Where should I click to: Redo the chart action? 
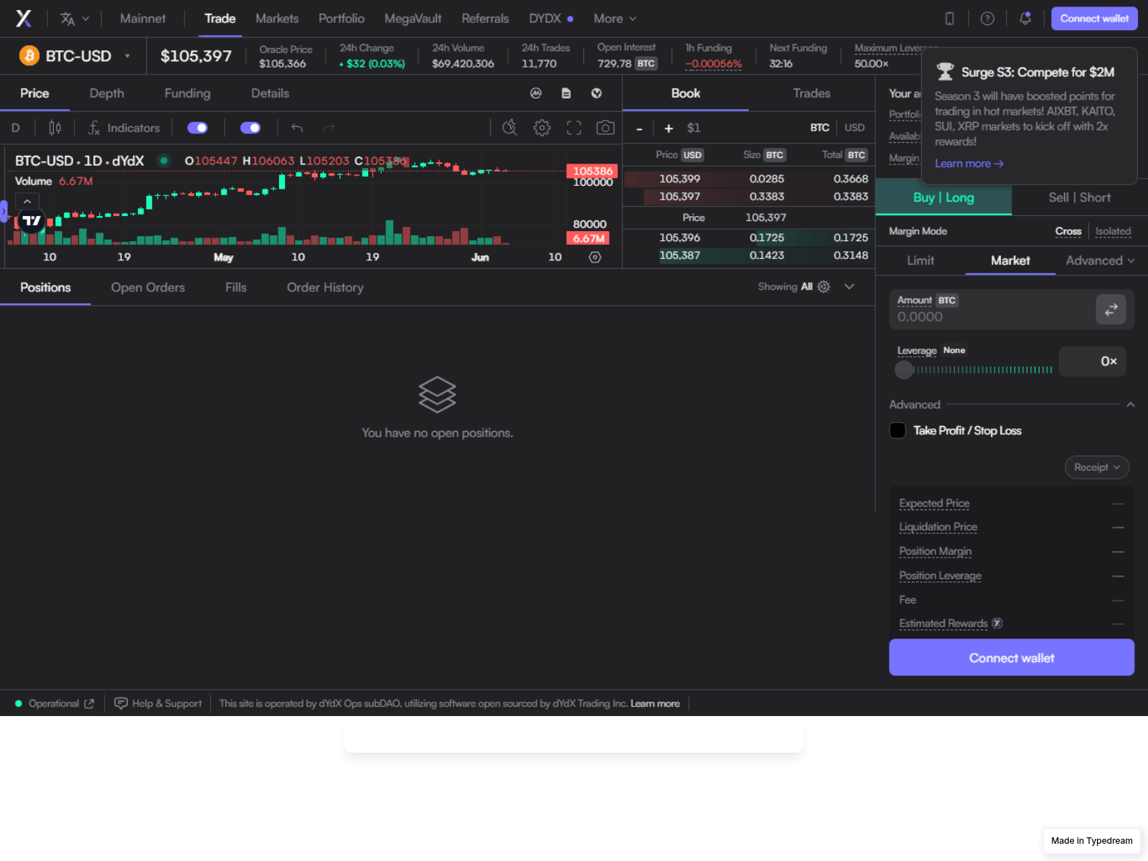[329, 128]
